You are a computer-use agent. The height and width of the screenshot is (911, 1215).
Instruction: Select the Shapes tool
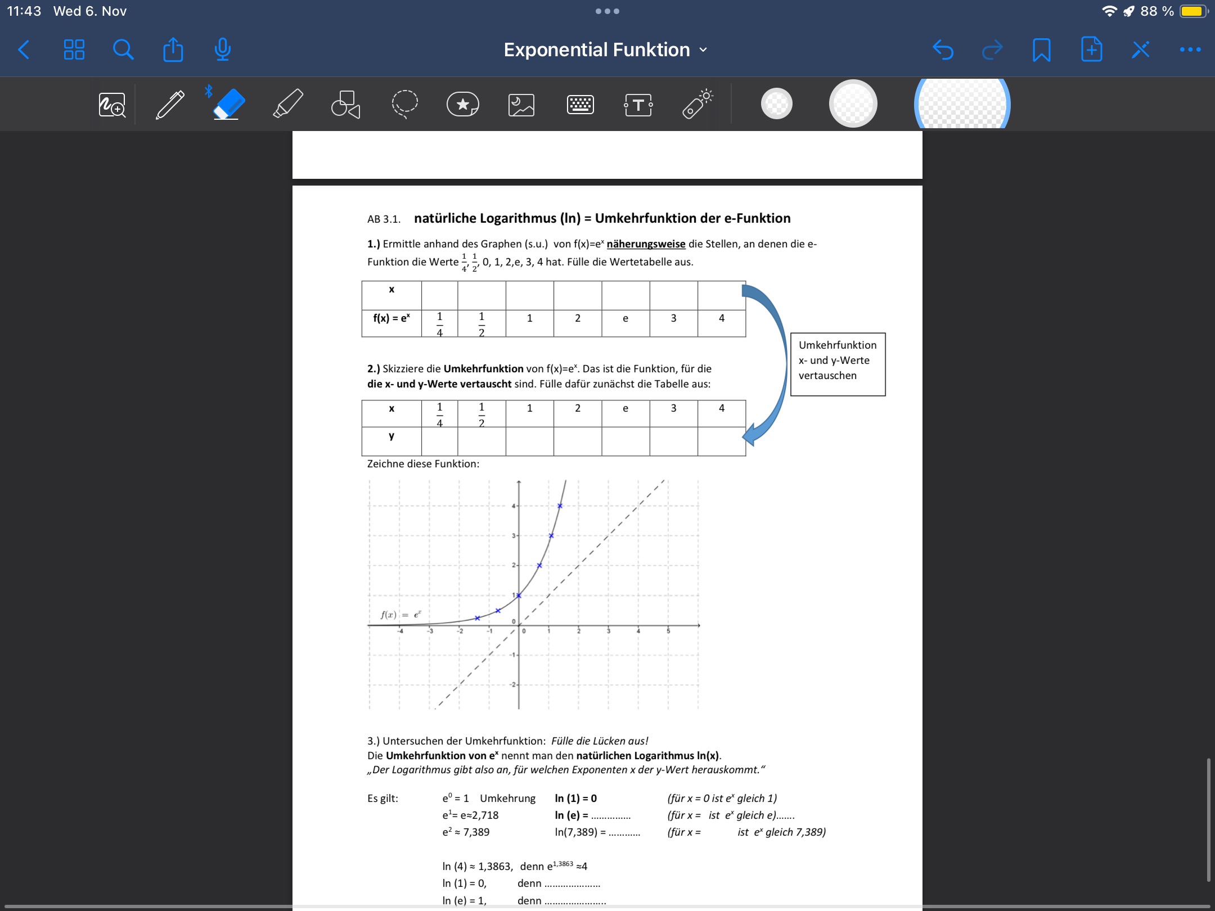click(345, 105)
